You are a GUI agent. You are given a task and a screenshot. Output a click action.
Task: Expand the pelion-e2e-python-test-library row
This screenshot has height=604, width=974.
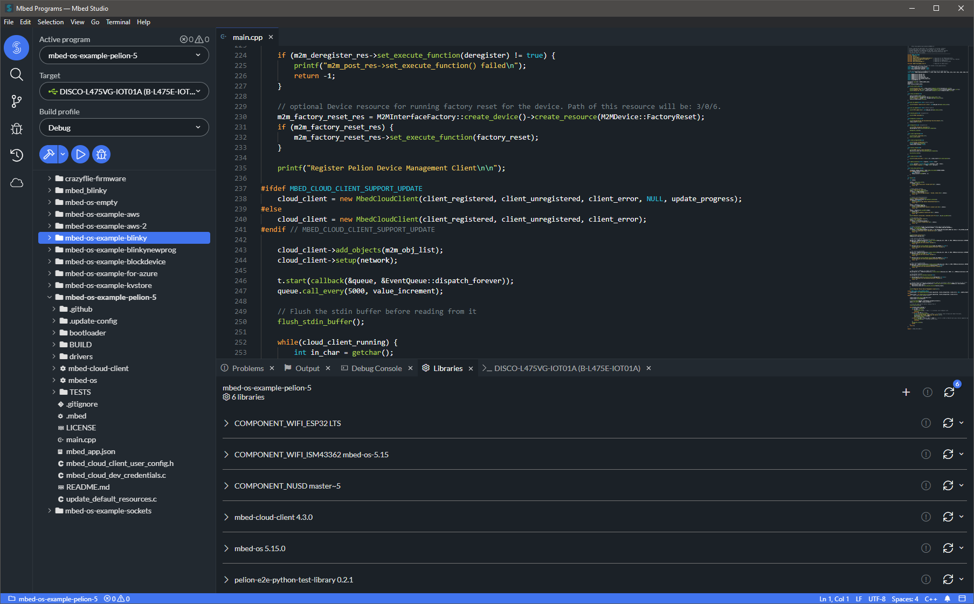226,580
